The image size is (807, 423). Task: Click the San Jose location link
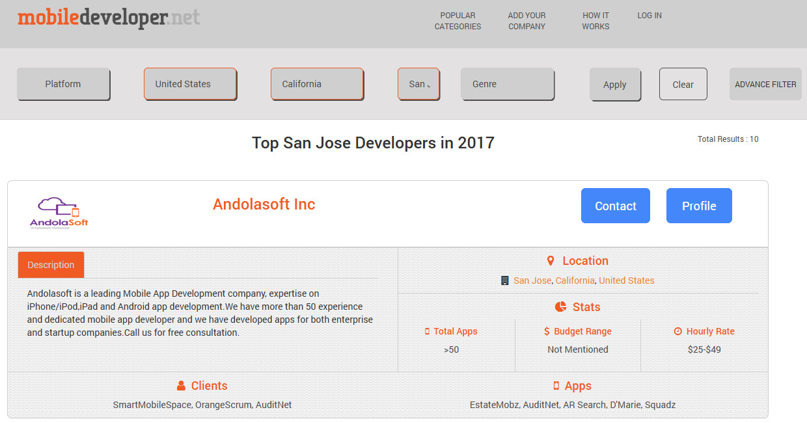pos(532,280)
